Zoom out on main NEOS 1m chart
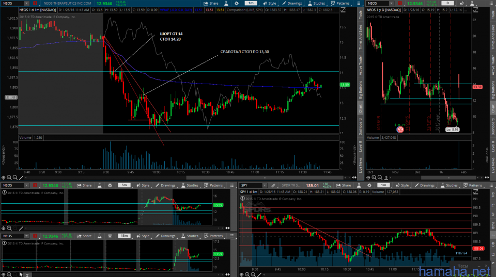The width and height of the screenshot is (496, 277). pyautogui.click(x=15, y=178)
